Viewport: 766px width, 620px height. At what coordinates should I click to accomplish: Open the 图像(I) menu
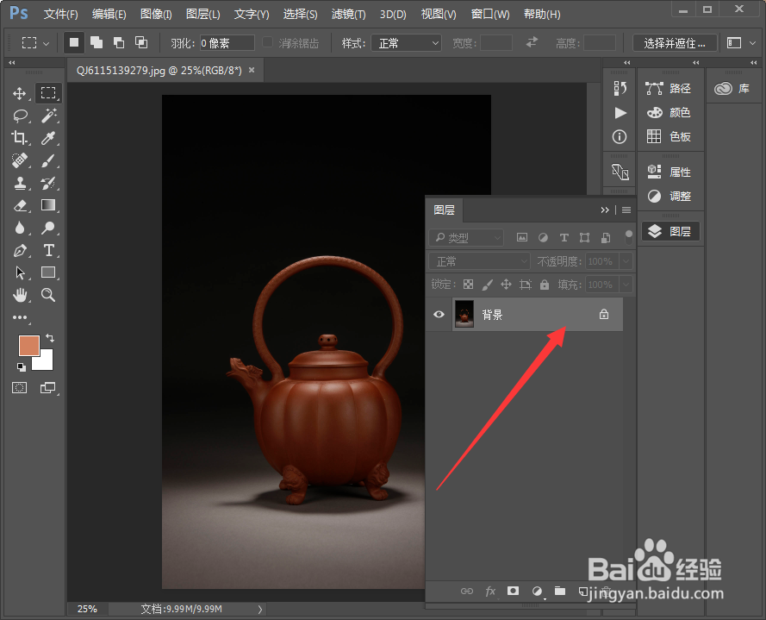(156, 14)
